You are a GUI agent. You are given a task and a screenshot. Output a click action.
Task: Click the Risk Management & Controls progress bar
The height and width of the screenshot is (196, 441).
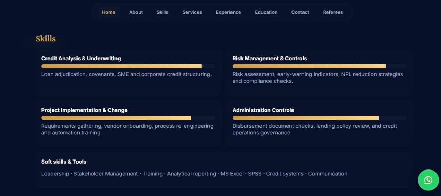319,66
